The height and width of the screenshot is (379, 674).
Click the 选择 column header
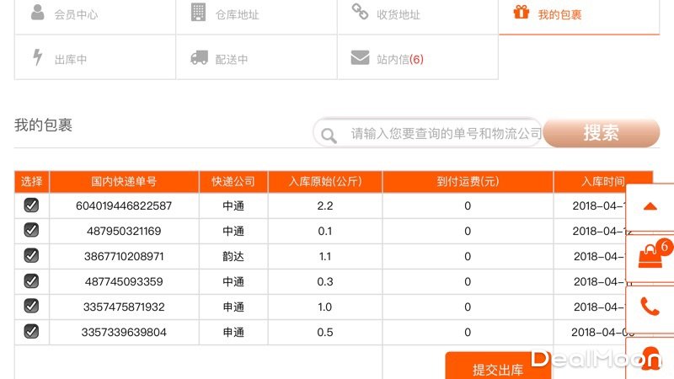coord(32,182)
